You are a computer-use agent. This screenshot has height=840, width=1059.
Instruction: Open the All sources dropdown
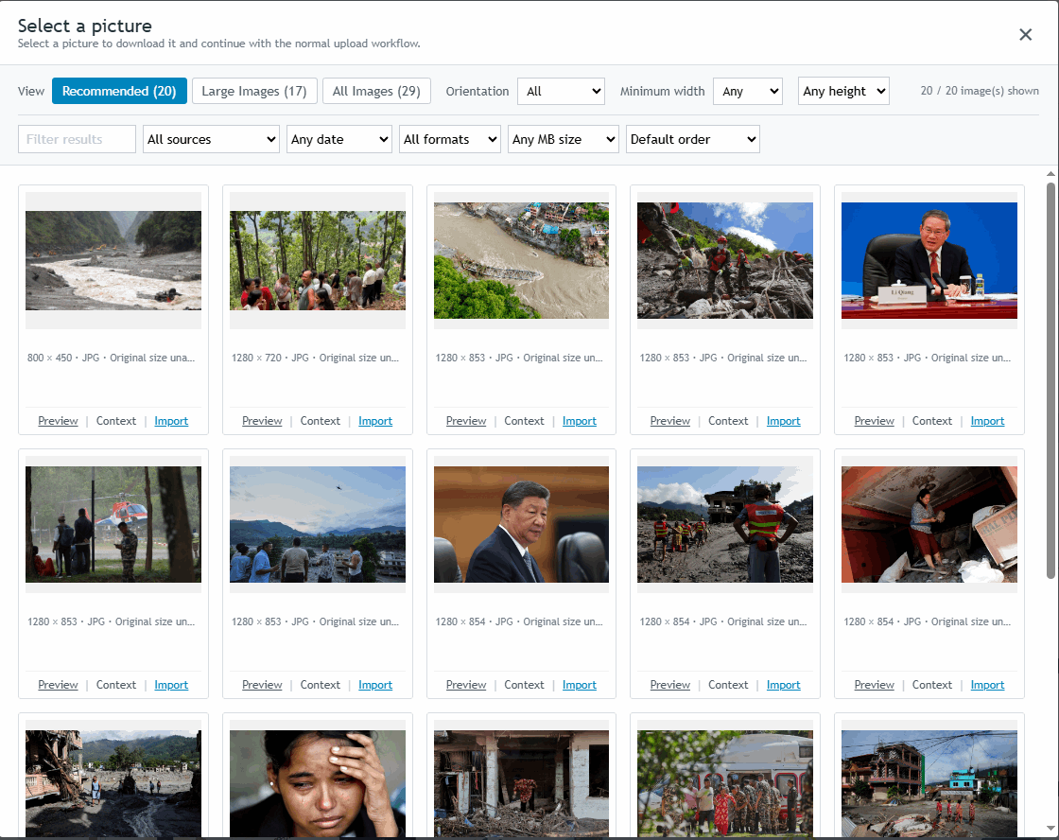click(x=211, y=139)
